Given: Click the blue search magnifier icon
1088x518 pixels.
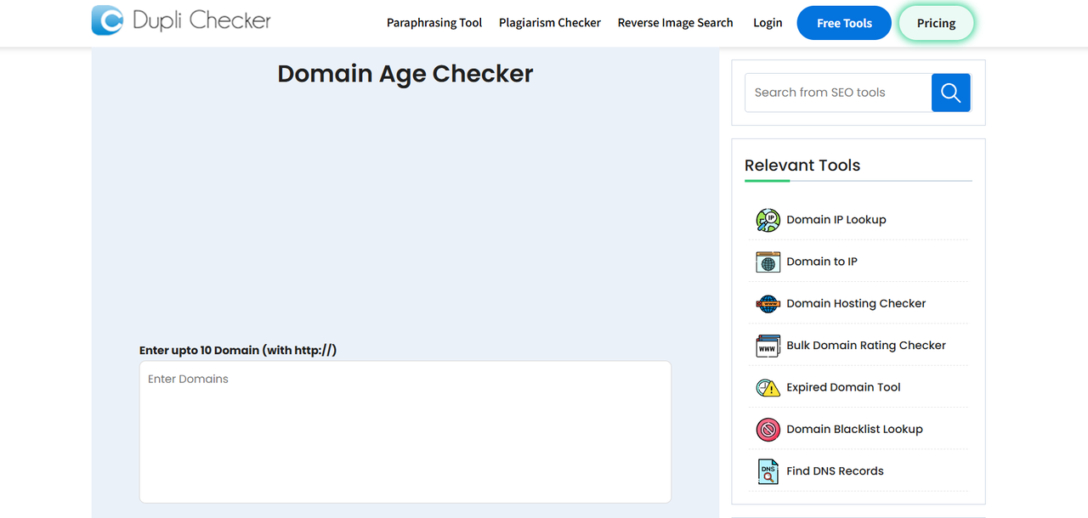Looking at the screenshot, I should (x=950, y=93).
